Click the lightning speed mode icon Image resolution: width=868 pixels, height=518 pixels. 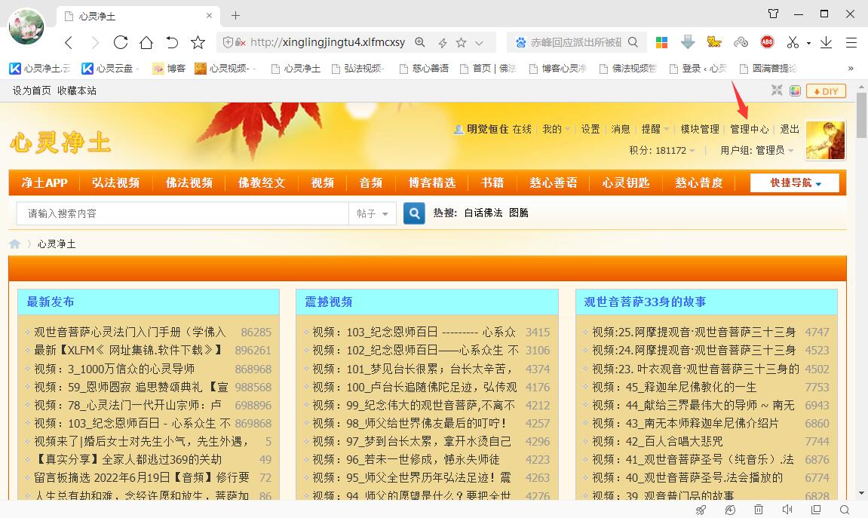click(x=443, y=43)
